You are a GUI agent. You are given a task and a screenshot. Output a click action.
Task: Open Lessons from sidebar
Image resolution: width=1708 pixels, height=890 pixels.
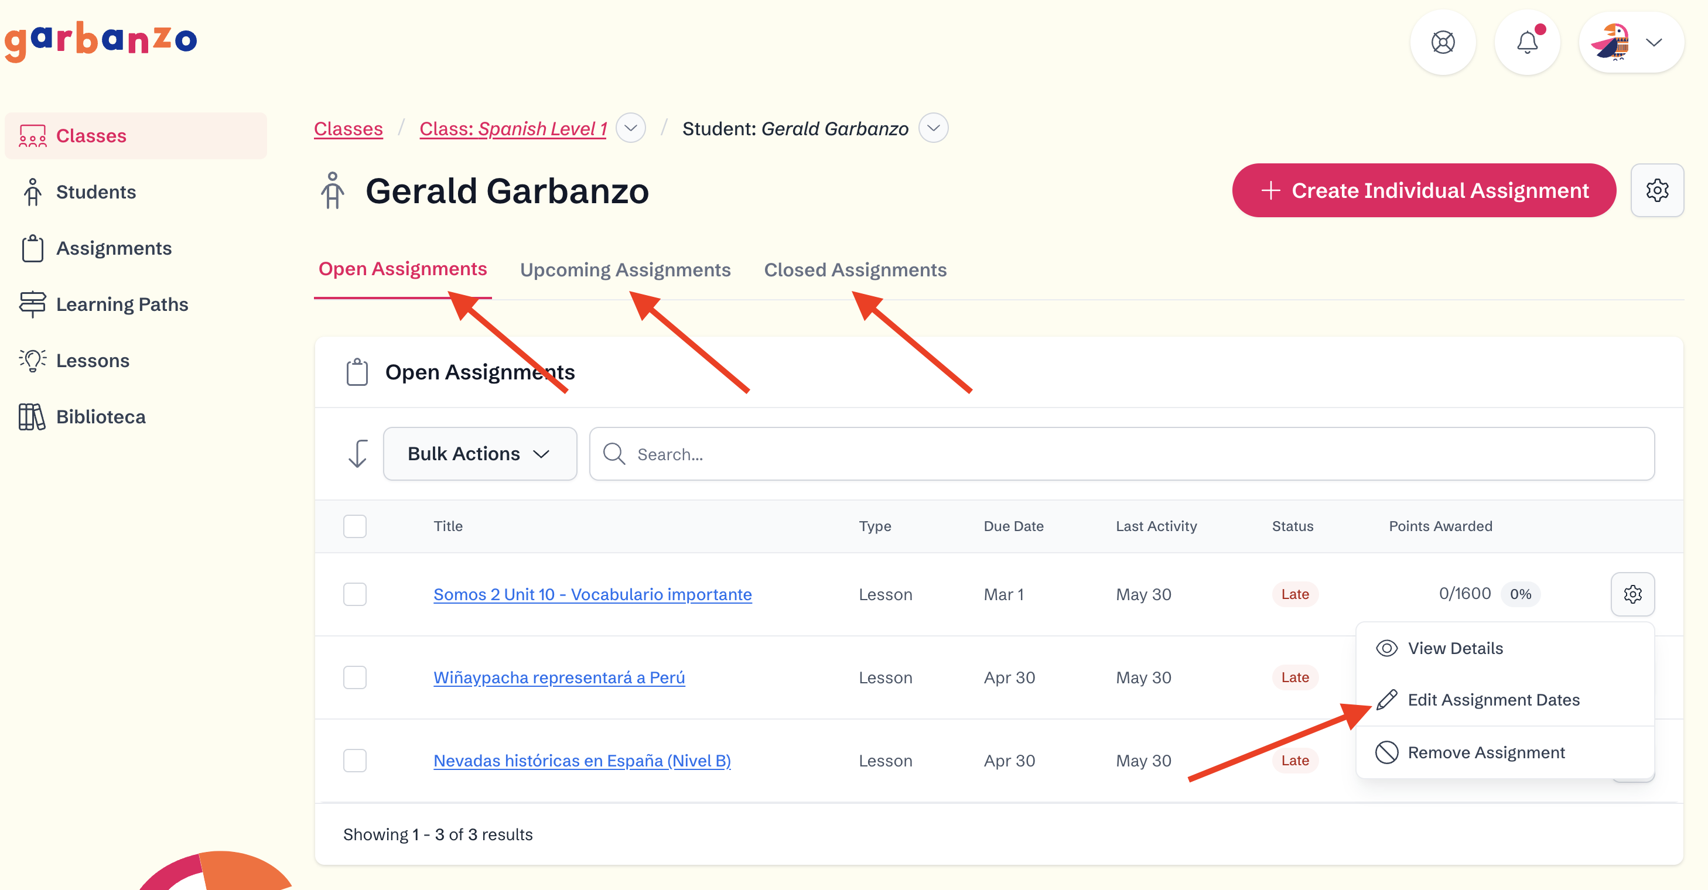point(92,361)
